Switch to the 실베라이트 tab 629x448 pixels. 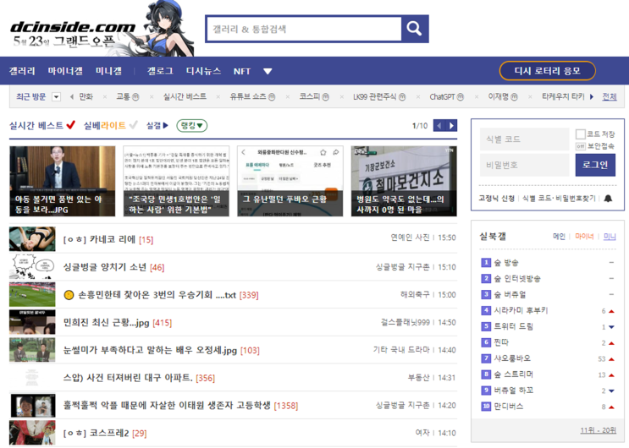pos(105,126)
